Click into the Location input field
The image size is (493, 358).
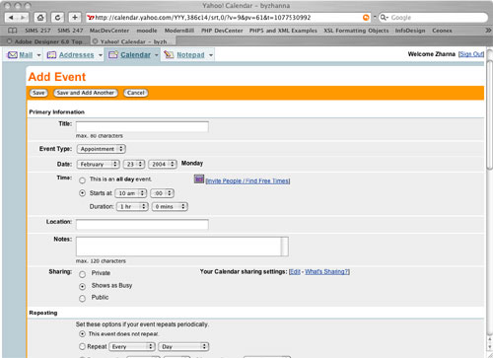pyautogui.click(x=142, y=225)
